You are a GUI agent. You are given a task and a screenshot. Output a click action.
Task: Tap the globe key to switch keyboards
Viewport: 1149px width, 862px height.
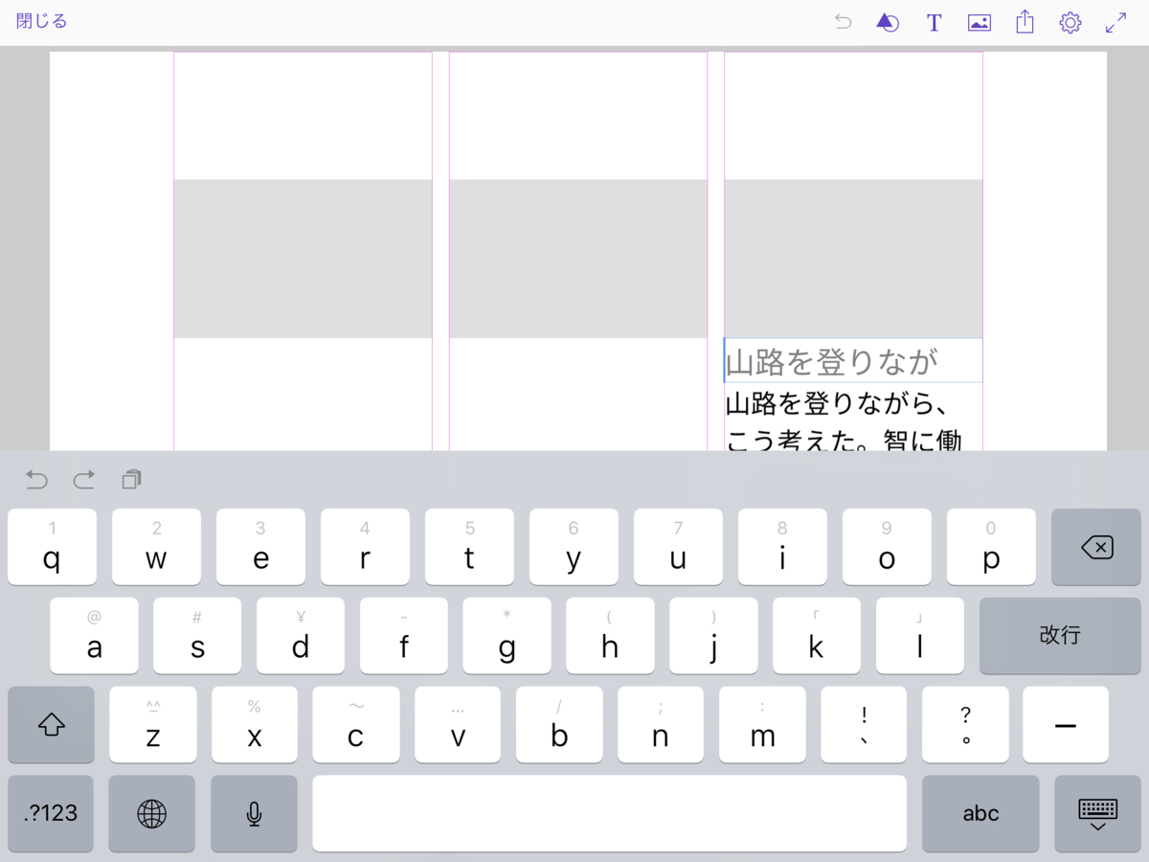click(x=151, y=813)
